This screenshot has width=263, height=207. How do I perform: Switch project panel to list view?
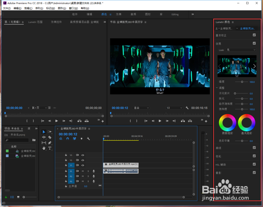coord(12,197)
